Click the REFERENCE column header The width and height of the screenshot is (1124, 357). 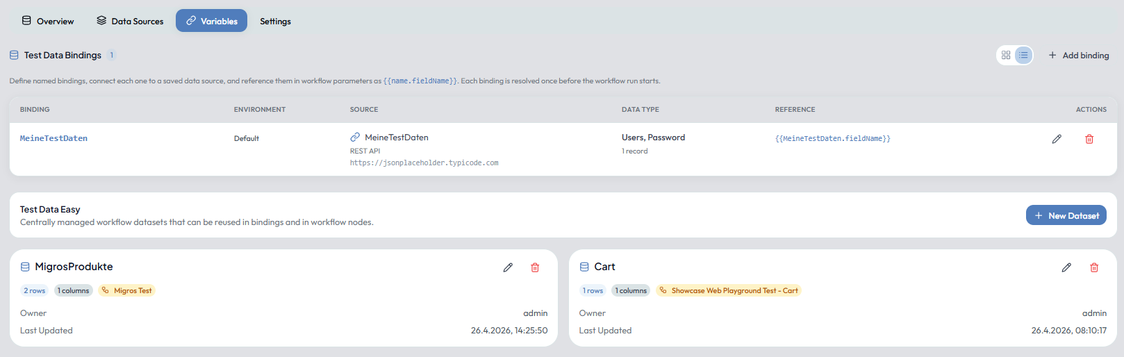point(795,109)
